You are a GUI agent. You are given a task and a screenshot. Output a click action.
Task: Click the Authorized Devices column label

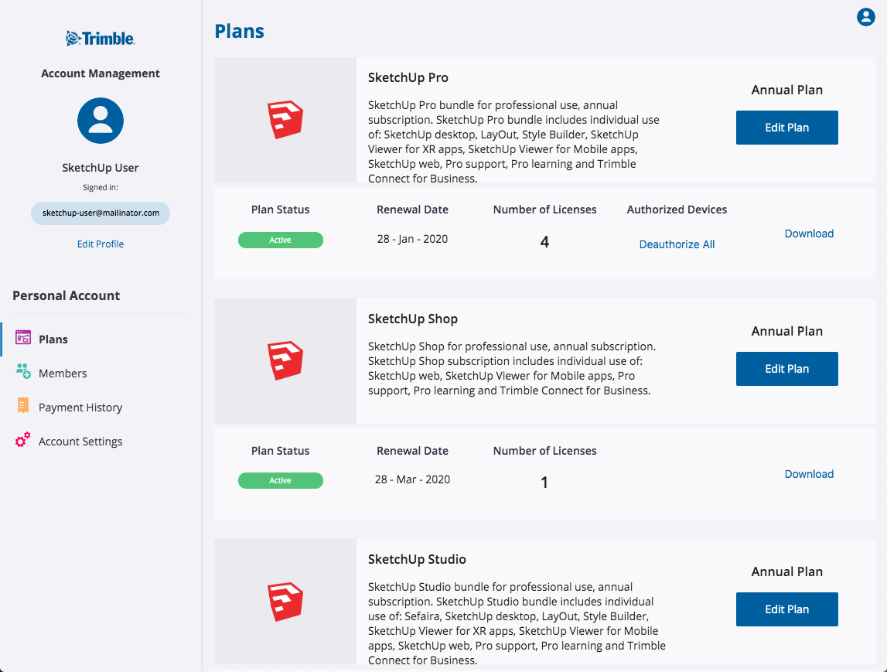click(677, 210)
